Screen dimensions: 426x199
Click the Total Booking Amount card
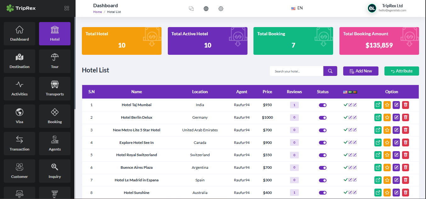(379, 41)
